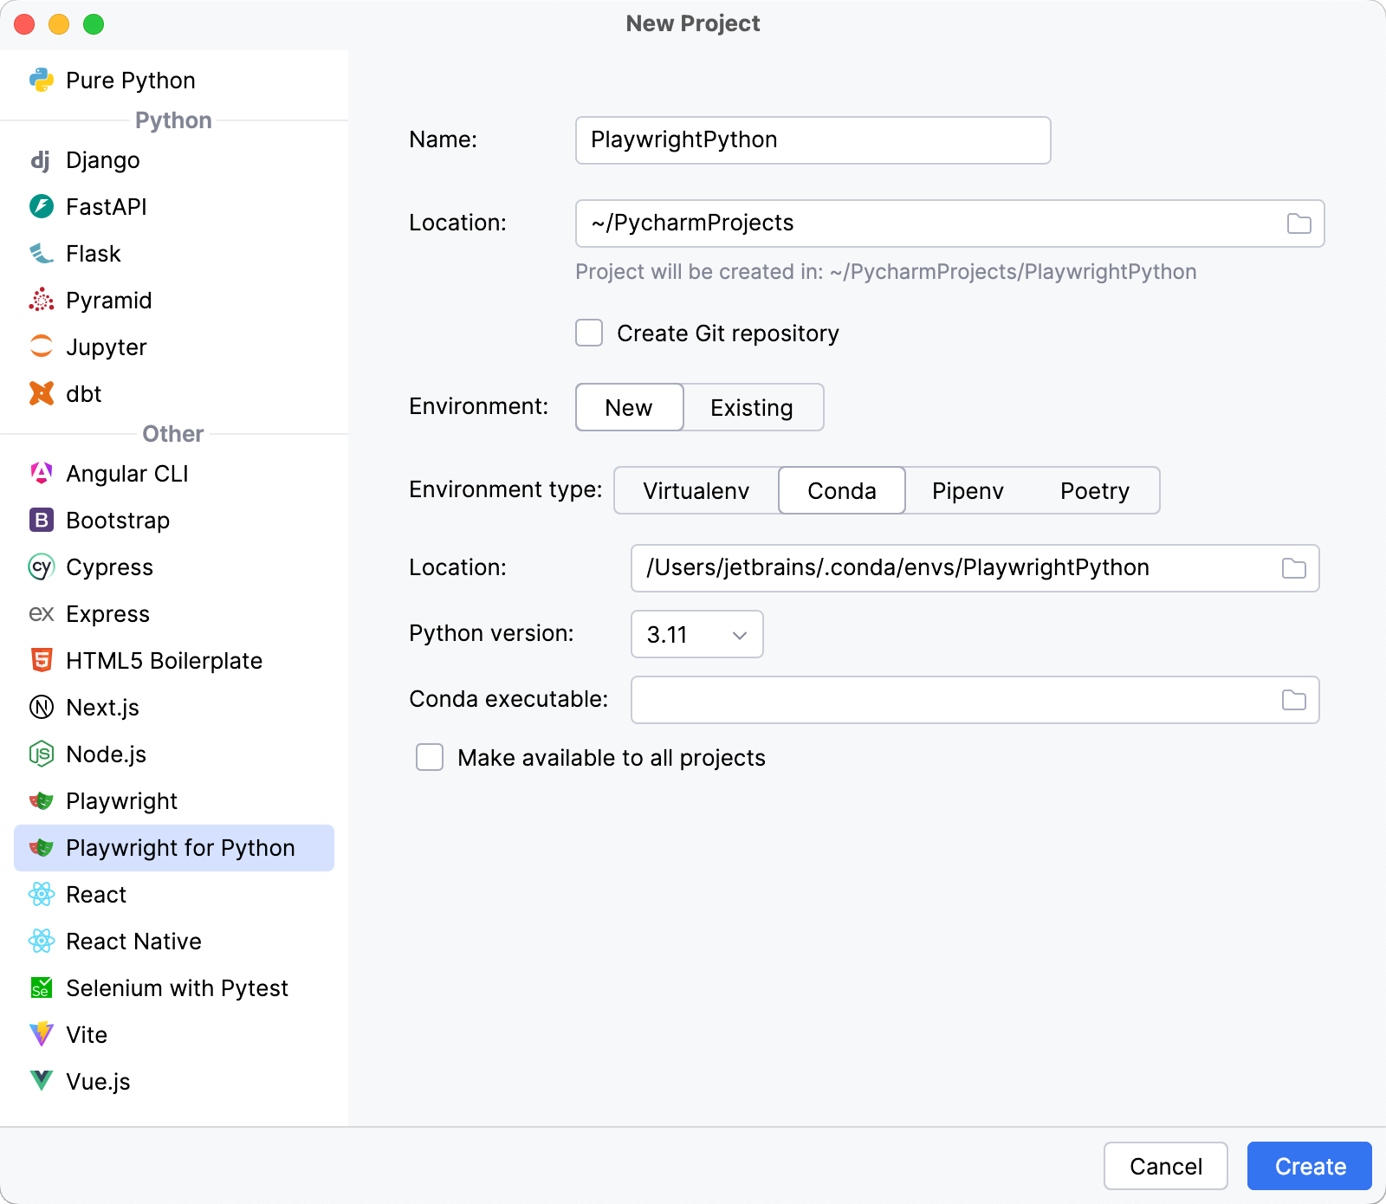Enable Create Git repository
This screenshot has width=1386, height=1204.
click(x=588, y=333)
